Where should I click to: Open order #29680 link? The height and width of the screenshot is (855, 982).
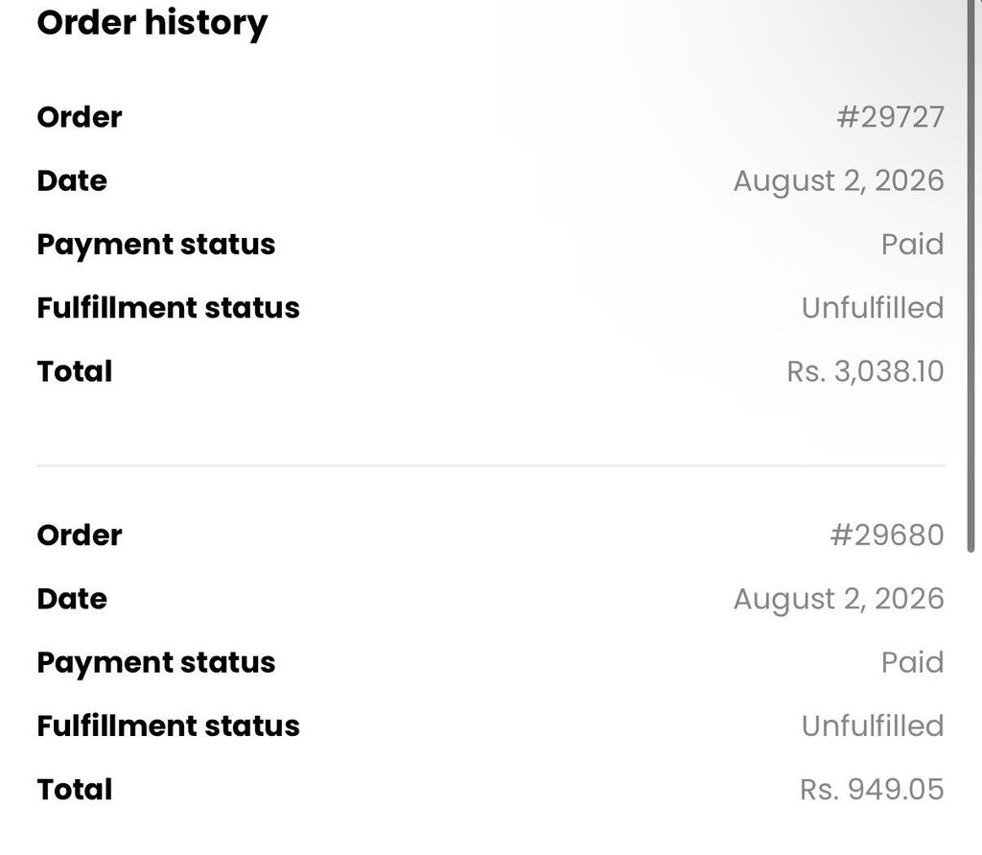coord(887,535)
